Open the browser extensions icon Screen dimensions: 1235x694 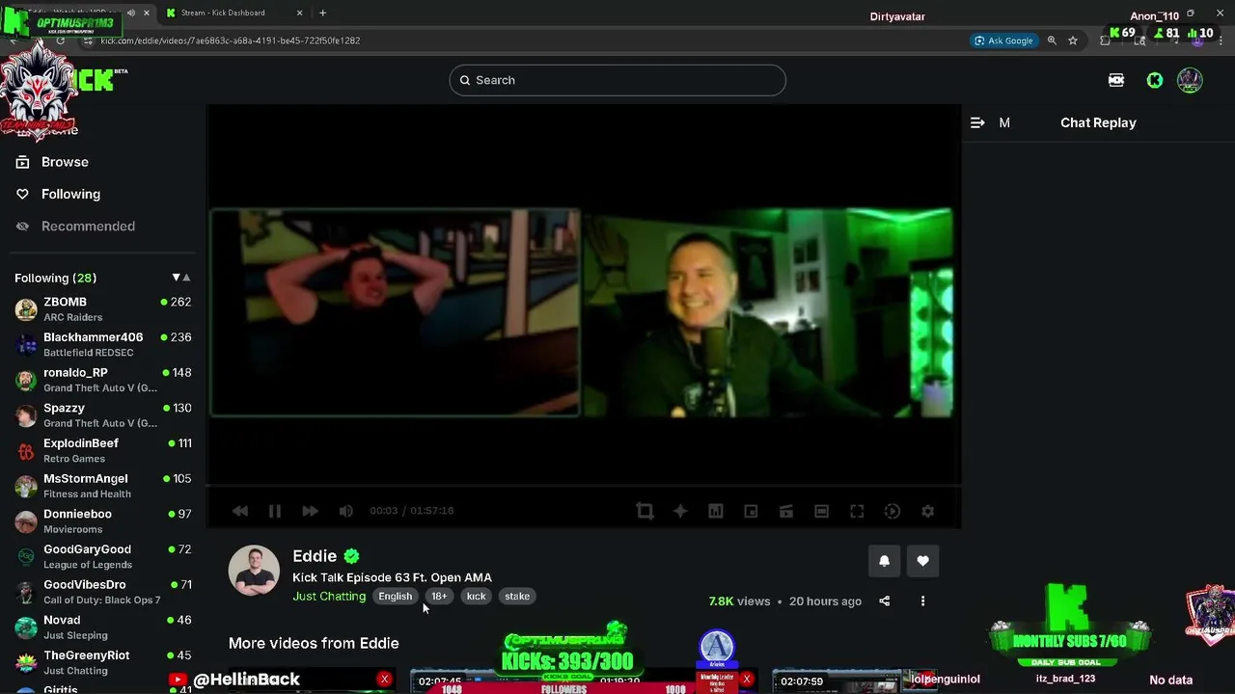coord(1105,40)
